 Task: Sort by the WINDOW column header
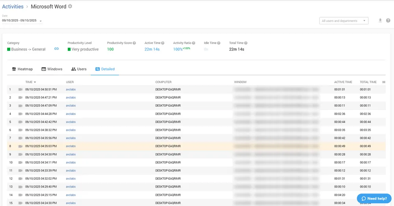pos(240,82)
